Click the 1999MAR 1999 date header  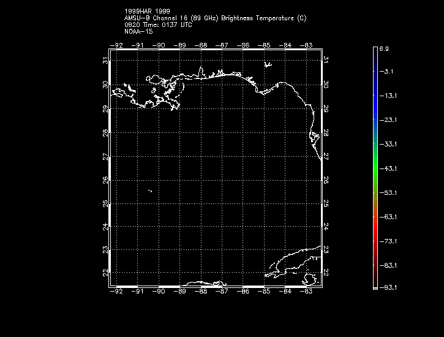(147, 12)
